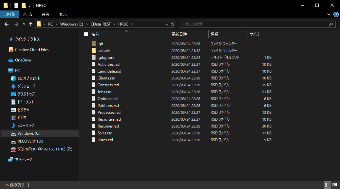This screenshot has height=189, width=340.
Task: Select Windows (C:) drive in sidebar
Action: pyautogui.click(x=40, y=133)
